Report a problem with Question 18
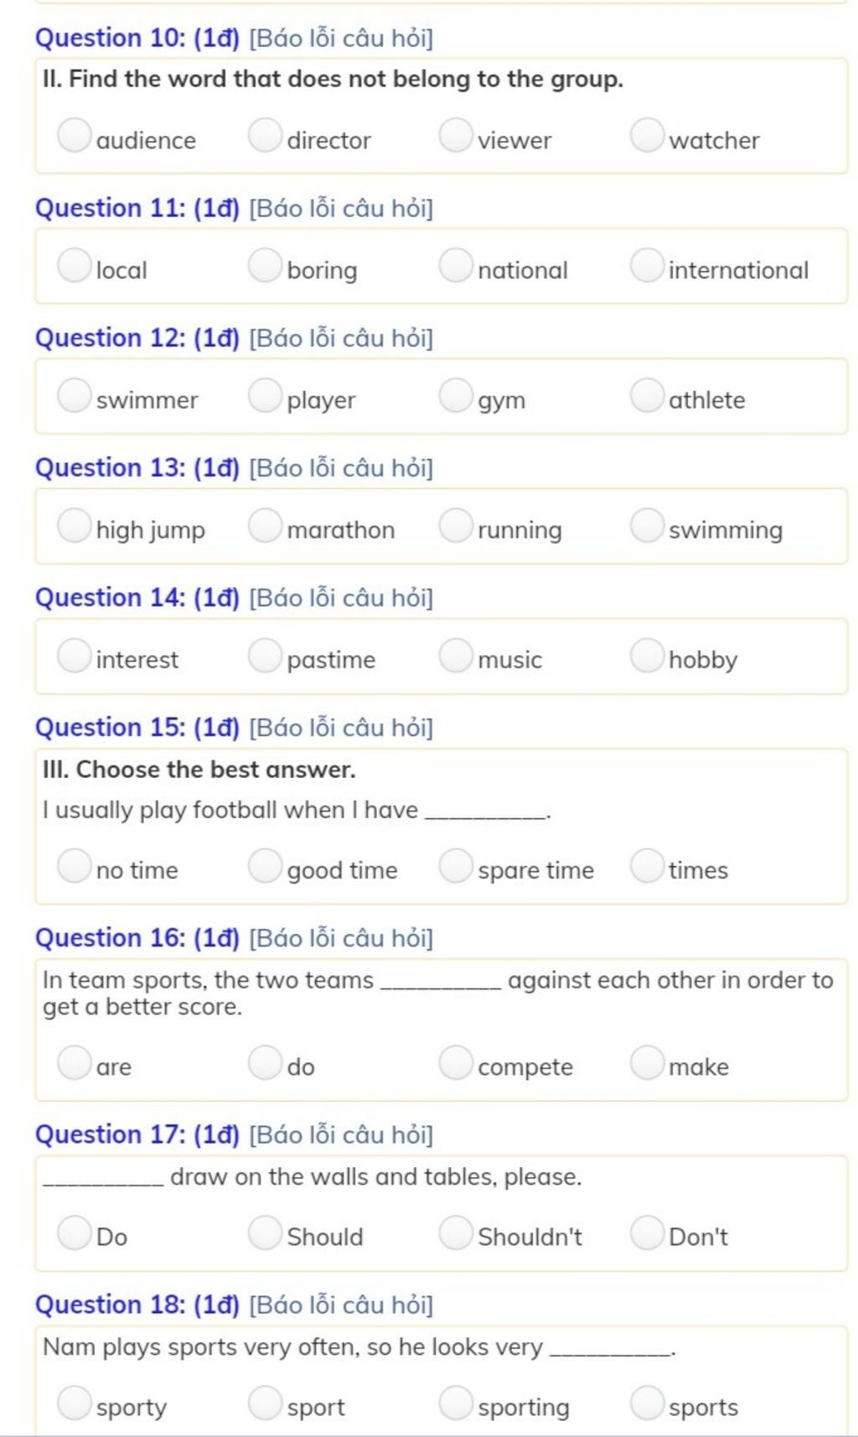 [341, 1305]
